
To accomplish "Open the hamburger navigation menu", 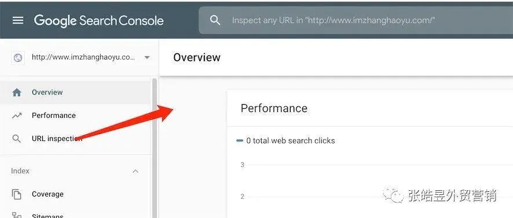I will coord(18,20).
